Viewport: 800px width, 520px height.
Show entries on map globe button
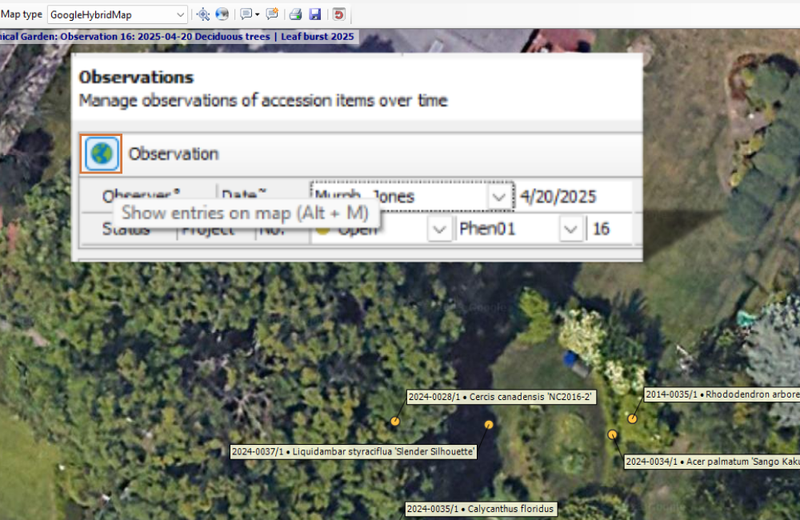click(102, 154)
